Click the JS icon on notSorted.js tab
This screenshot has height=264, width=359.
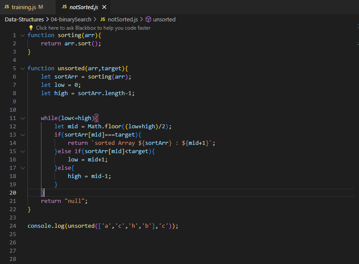point(64,7)
